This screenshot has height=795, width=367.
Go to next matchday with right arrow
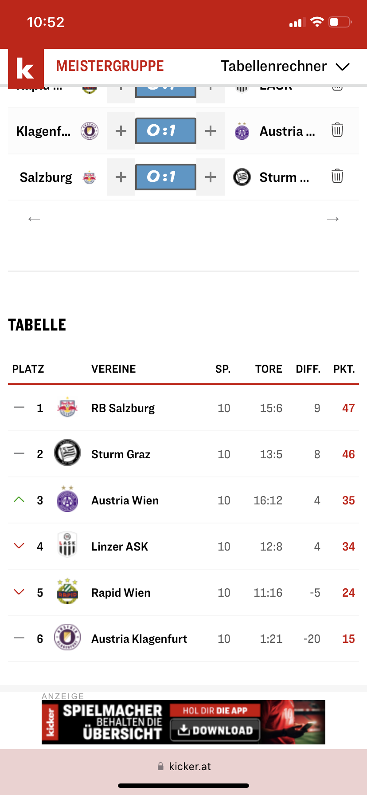point(333,219)
